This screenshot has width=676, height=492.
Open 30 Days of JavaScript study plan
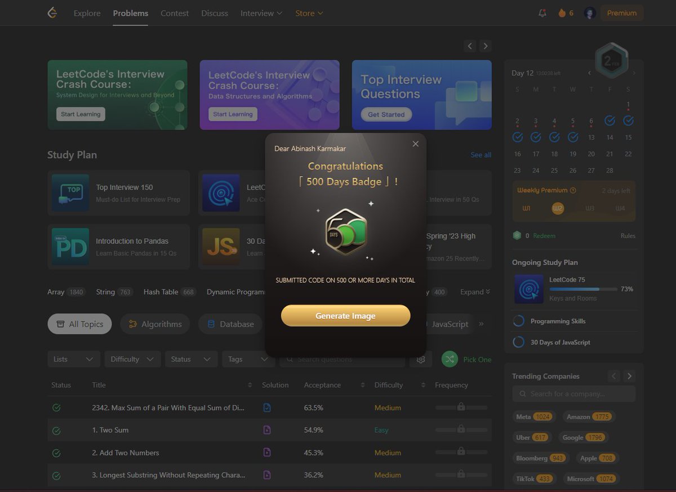[x=561, y=342]
